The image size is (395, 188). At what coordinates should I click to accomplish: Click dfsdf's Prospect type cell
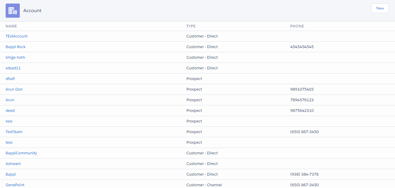[x=194, y=79]
